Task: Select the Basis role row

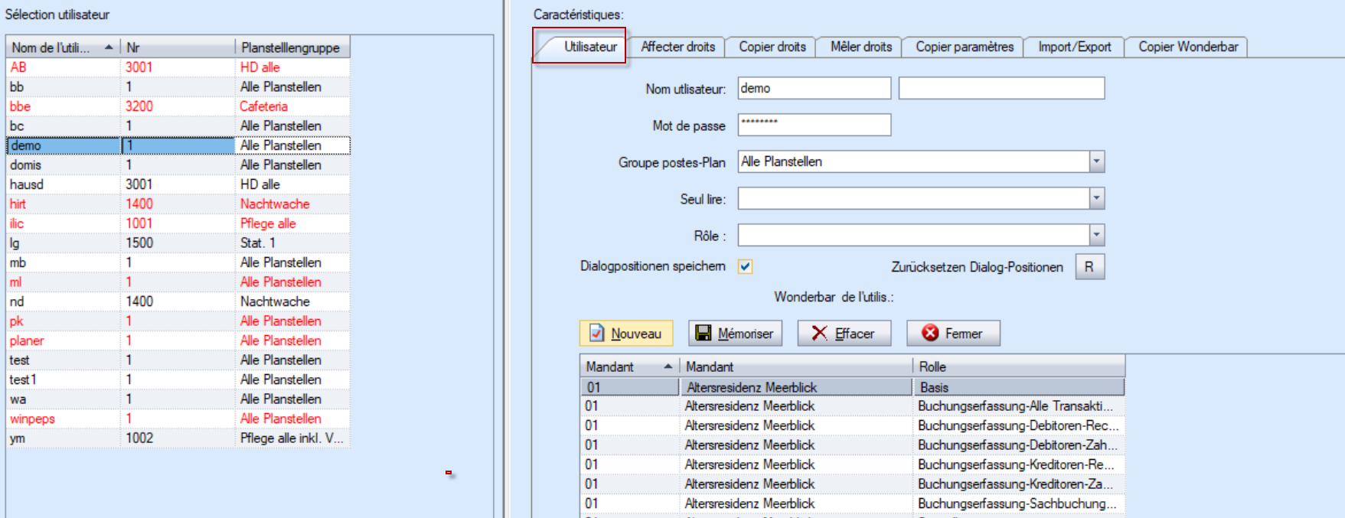Action: [x=852, y=387]
